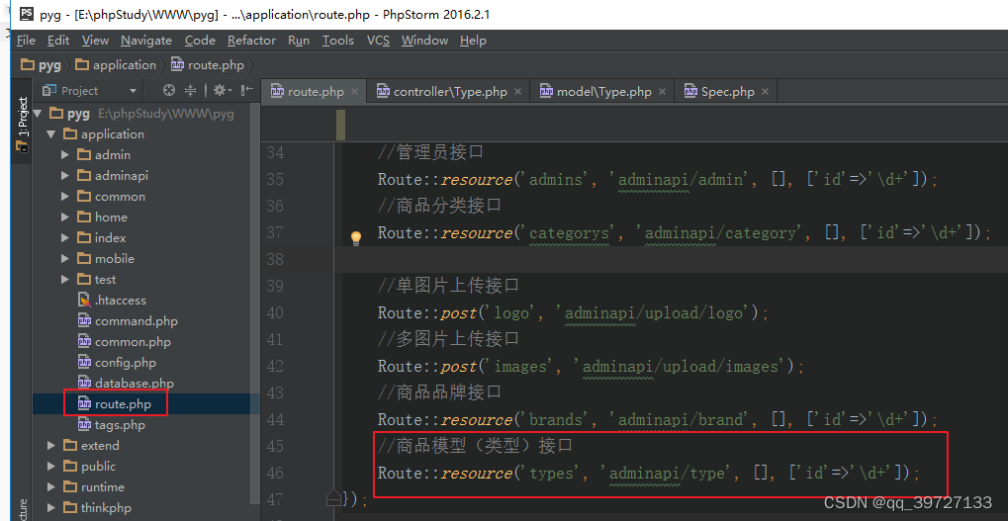Expand the public folder

pos(50,467)
